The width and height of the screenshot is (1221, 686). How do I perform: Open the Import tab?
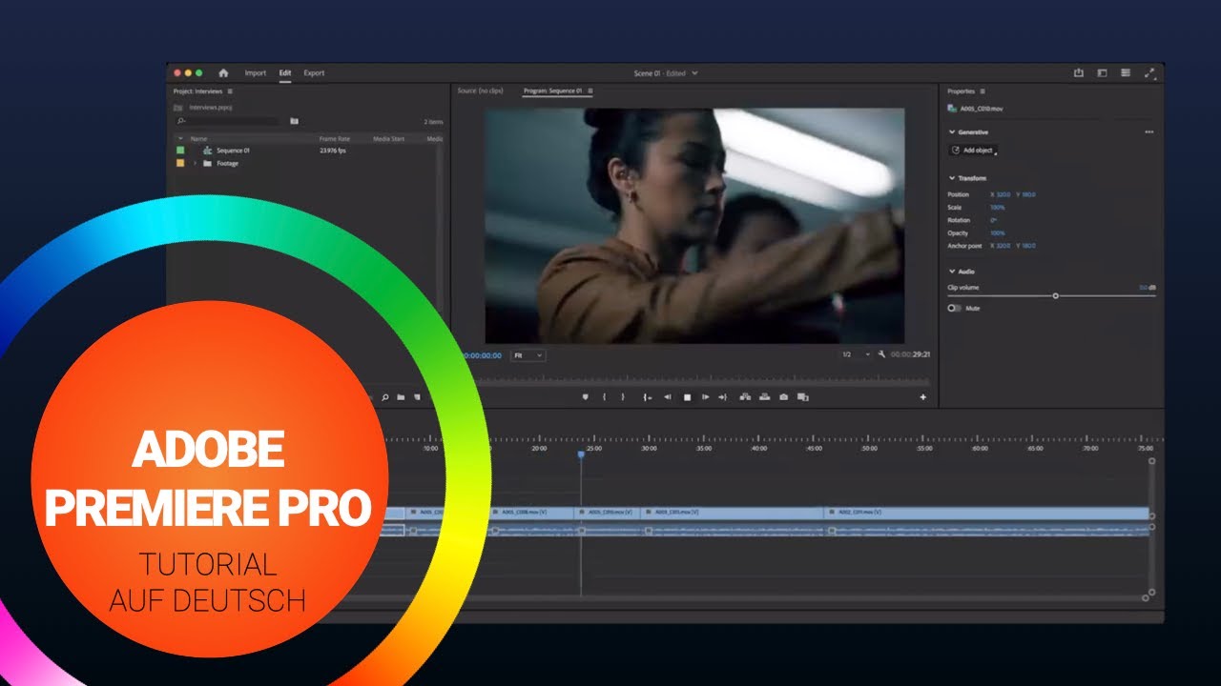256,72
